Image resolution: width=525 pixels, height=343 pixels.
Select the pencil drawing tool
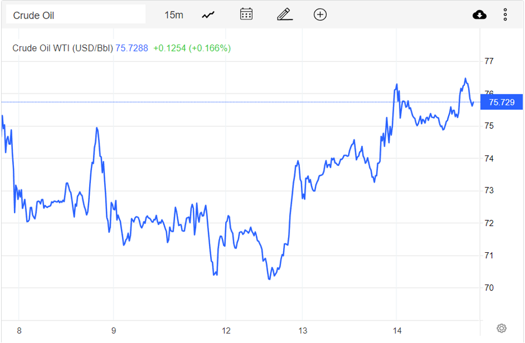pos(284,14)
